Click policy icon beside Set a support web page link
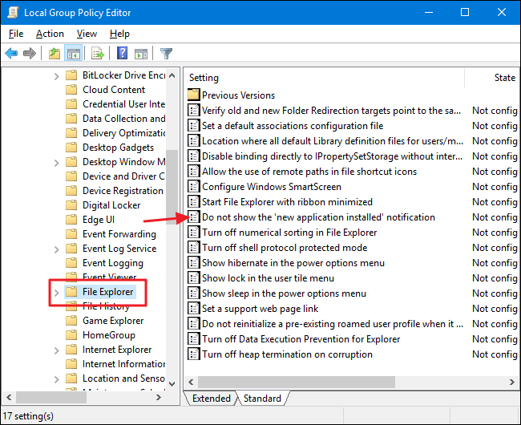 click(x=194, y=309)
